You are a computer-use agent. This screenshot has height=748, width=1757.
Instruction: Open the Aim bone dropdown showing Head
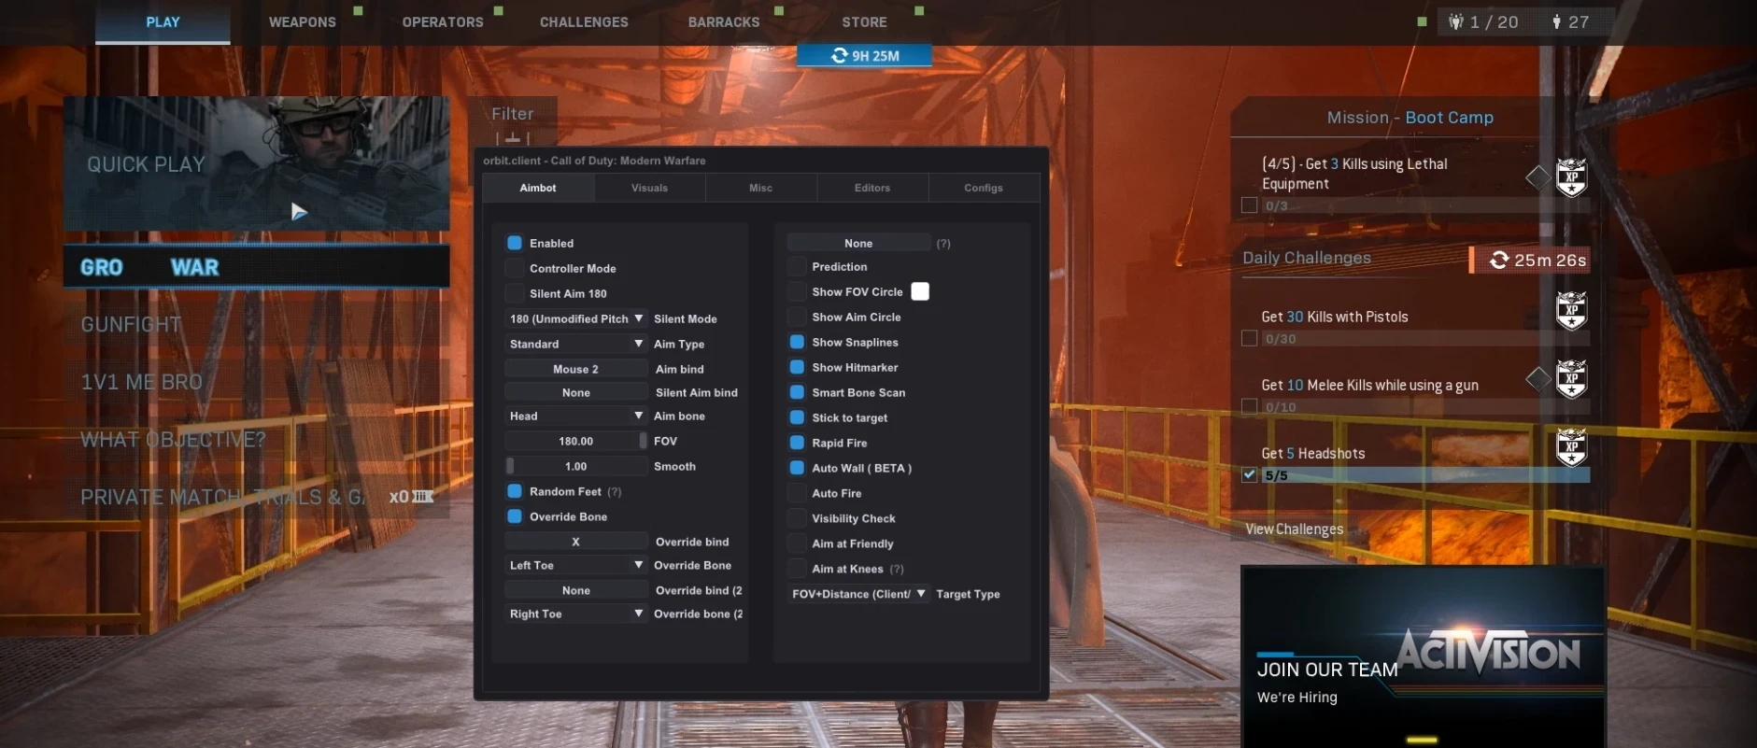click(x=576, y=416)
